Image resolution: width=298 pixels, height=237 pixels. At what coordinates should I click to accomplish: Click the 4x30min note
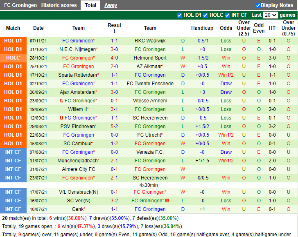(x=149, y=185)
